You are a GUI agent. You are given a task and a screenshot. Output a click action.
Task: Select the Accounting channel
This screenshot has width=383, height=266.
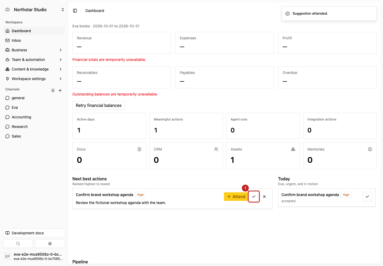pyautogui.click(x=34, y=117)
